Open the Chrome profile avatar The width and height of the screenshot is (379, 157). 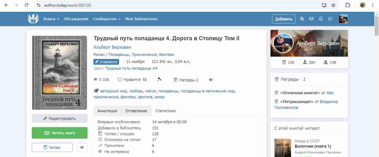(x=362, y=5)
